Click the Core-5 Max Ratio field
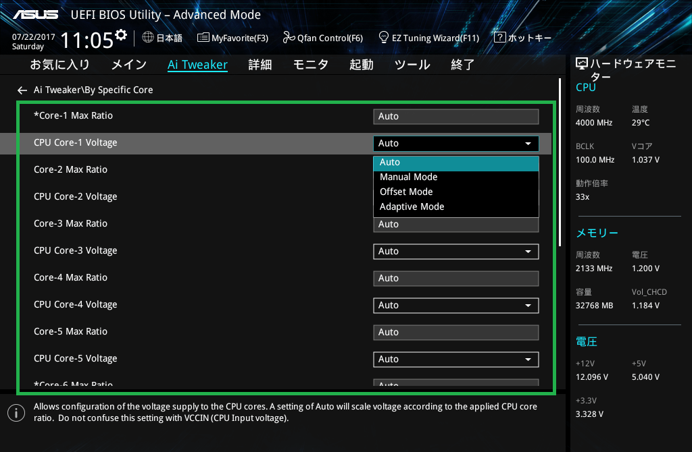The image size is (692, 452). (456, 333)
